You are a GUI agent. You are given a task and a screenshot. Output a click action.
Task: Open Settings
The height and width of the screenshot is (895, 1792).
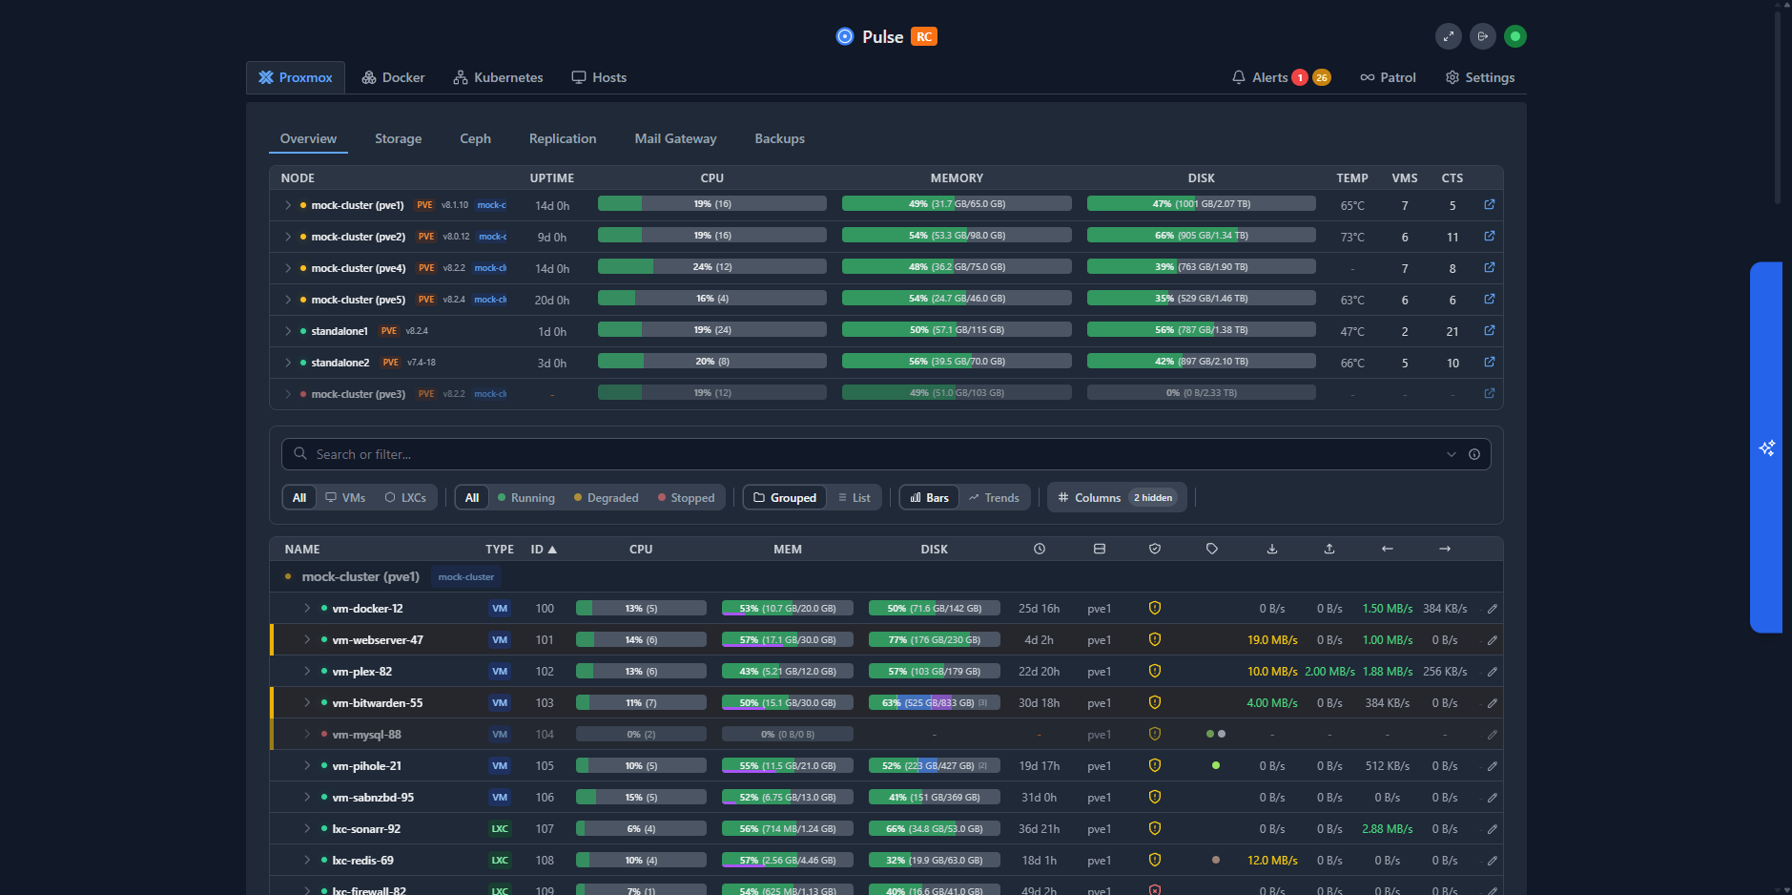tap(1480, 77)
